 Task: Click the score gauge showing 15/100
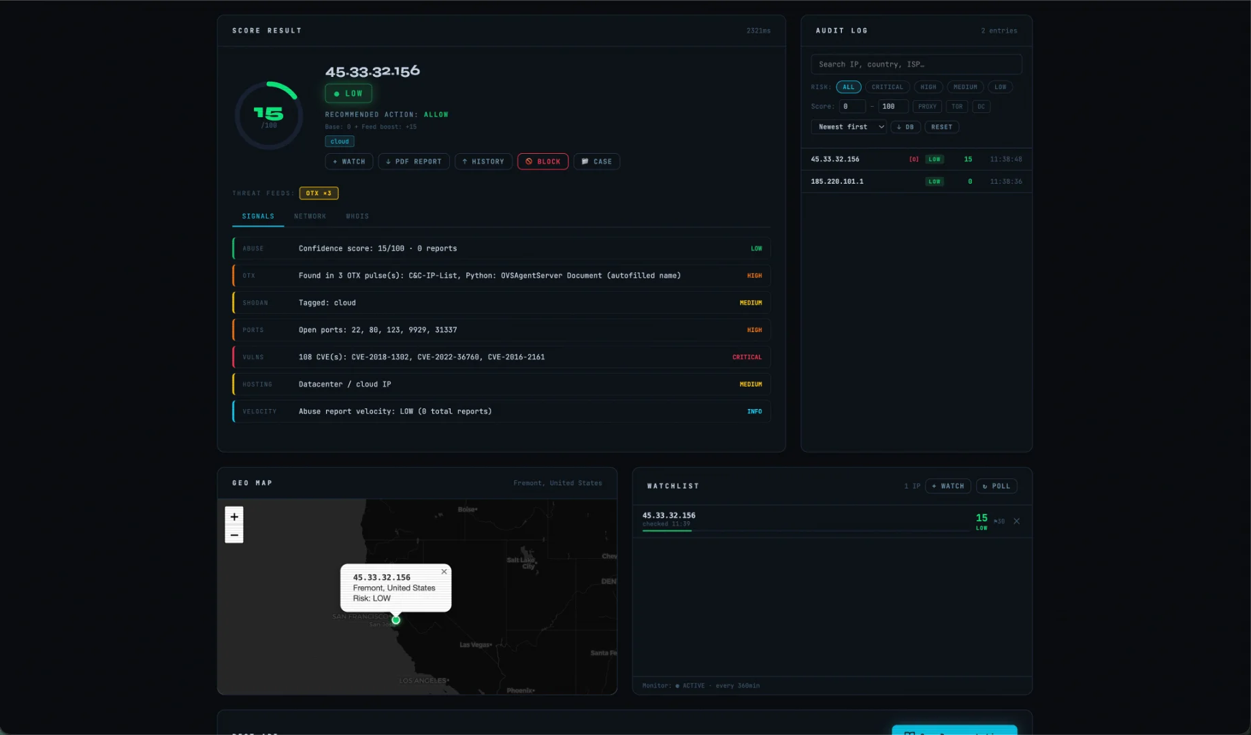(x=269, y=116)
